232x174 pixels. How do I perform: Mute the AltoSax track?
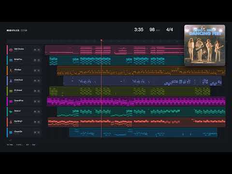coord(35,71)
